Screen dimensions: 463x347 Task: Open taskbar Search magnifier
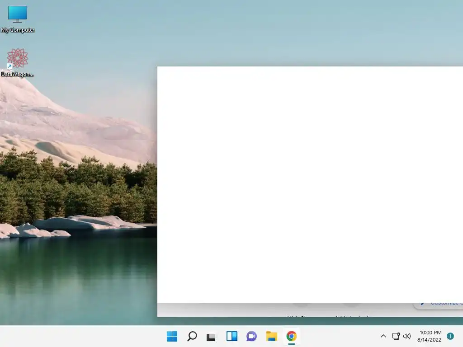192,336
